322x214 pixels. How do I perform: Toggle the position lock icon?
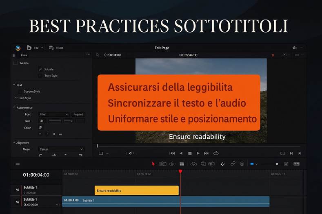click(242, 164)
